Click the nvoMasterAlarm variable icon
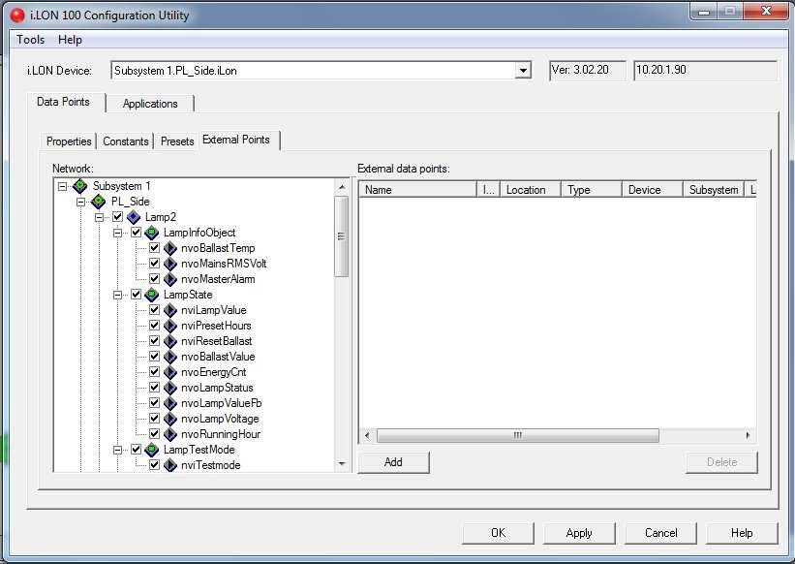This screenshot has width=795, height=564. [170, 279]
